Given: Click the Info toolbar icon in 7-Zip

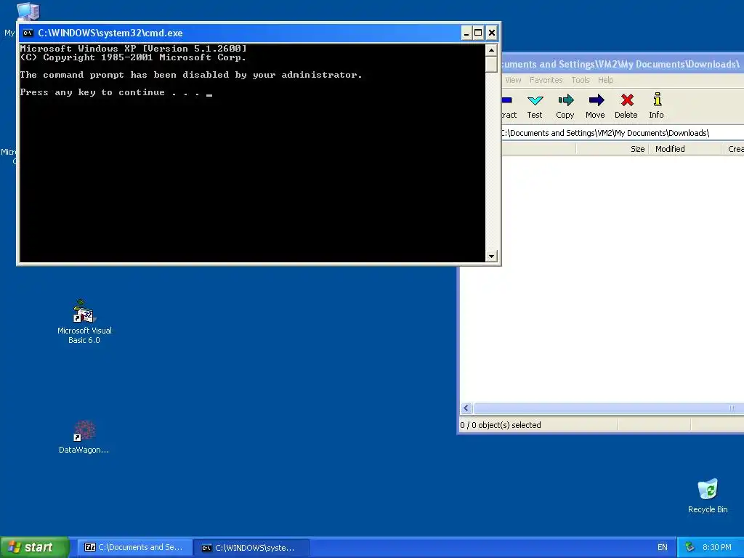Looking at the screenshot, I should pyautogui.click(x=657, y=106).
